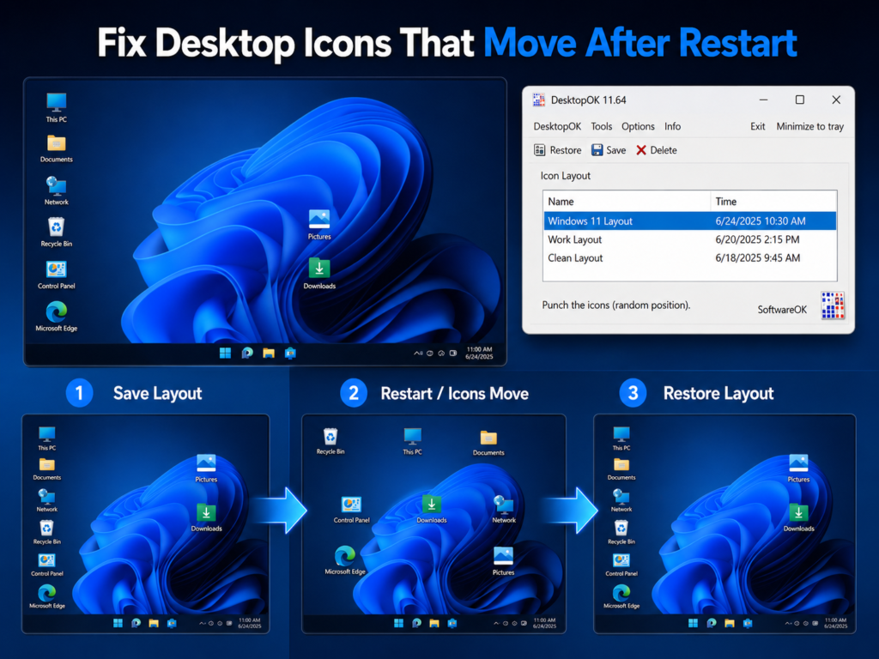Select Downloads in Restart / Icons Move desktop
The width and height of the screenshot is (879, 659).
pos(432,509)
